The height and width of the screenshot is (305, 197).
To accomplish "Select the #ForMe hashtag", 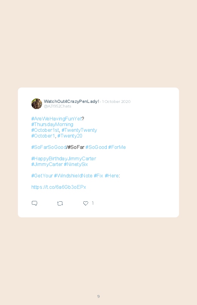I will (x=117, y=147).
